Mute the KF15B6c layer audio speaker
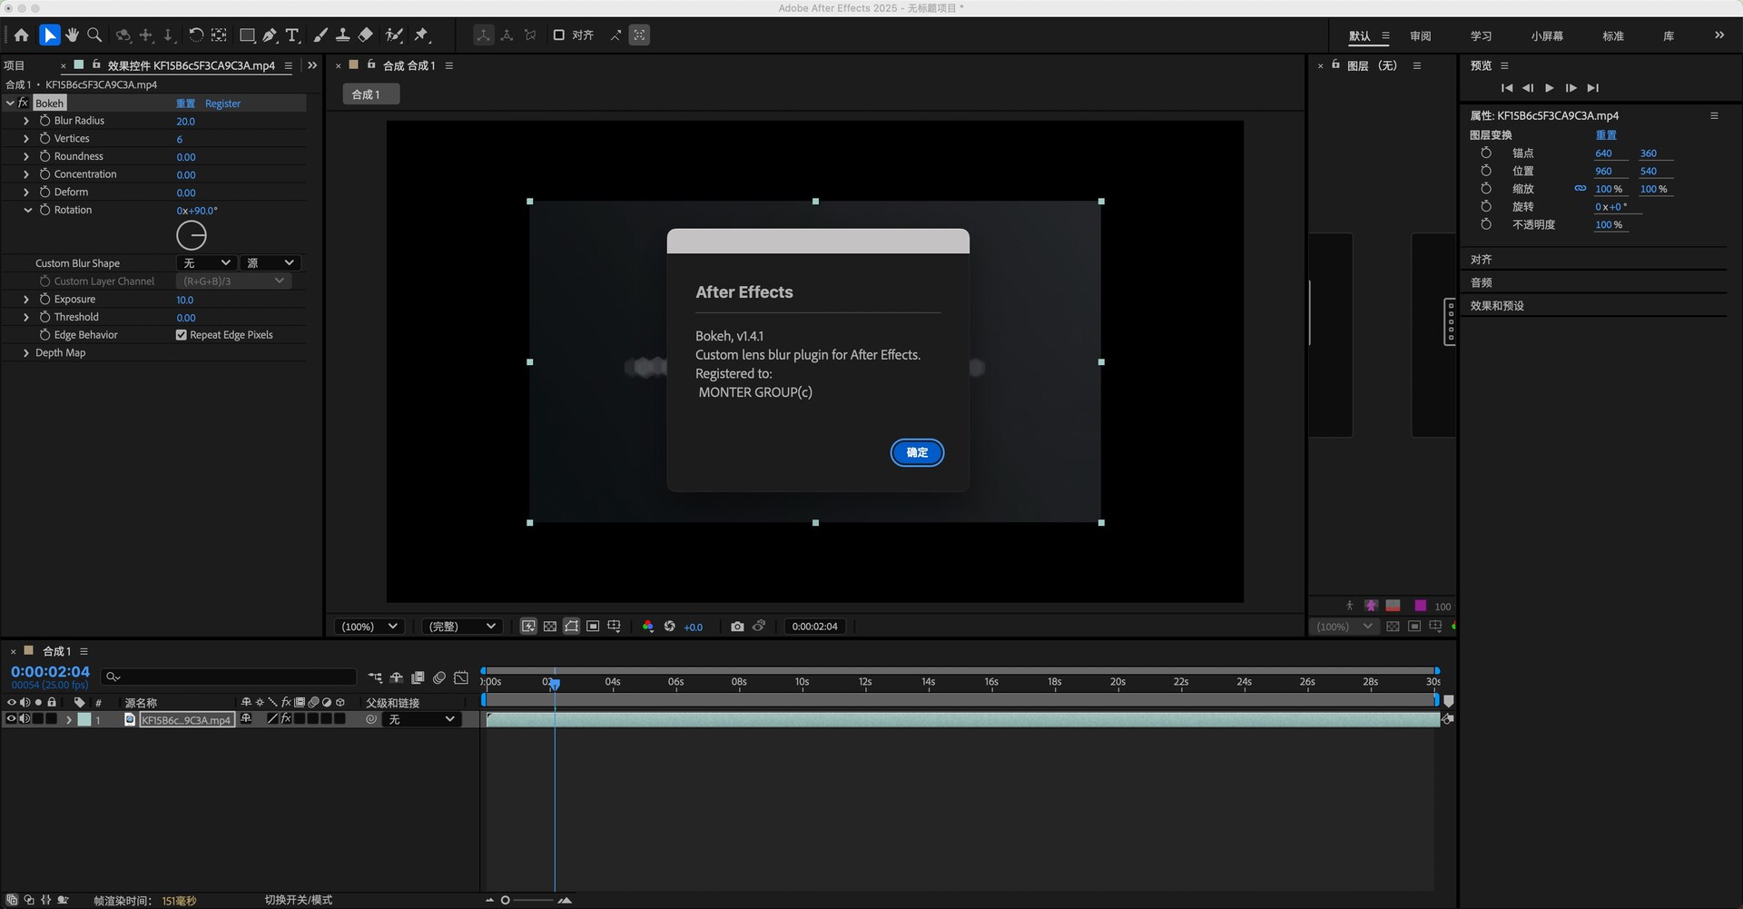This screenshot has width=1743, height=909. pos(25,719)
